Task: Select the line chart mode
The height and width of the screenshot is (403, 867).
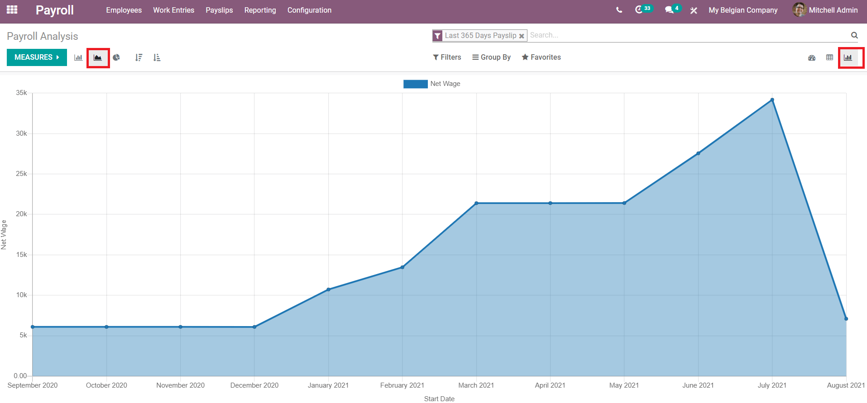Action: click(x=98, y=57)
